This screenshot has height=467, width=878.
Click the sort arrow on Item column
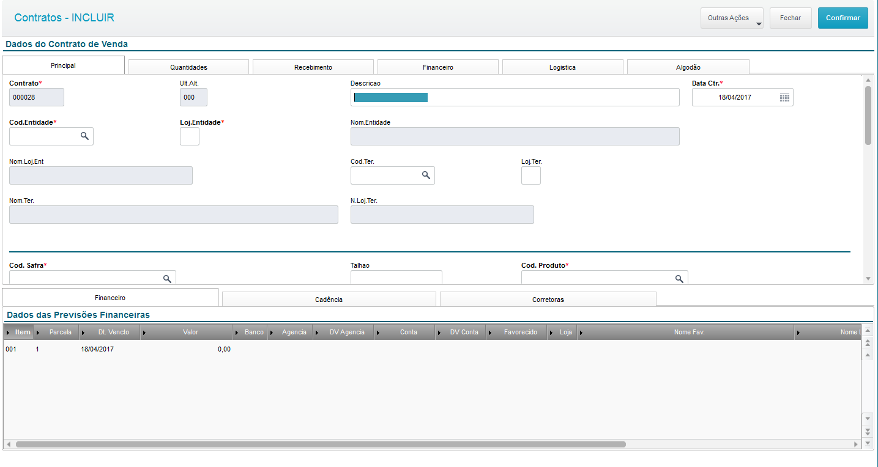point(8,333)
